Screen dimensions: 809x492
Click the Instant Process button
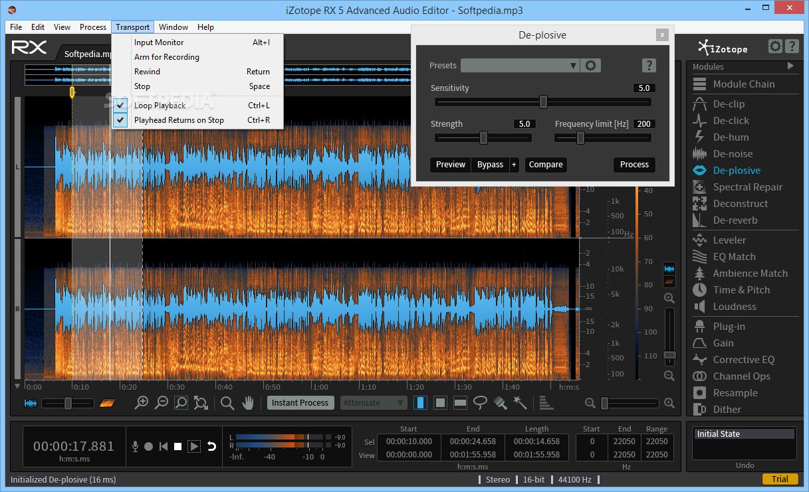300,403
